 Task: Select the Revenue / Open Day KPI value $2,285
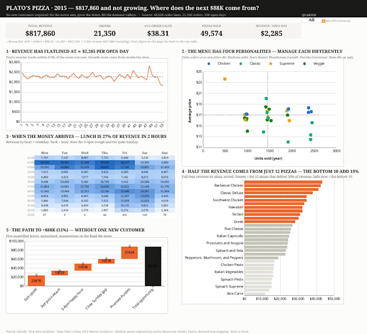point(271,34)
